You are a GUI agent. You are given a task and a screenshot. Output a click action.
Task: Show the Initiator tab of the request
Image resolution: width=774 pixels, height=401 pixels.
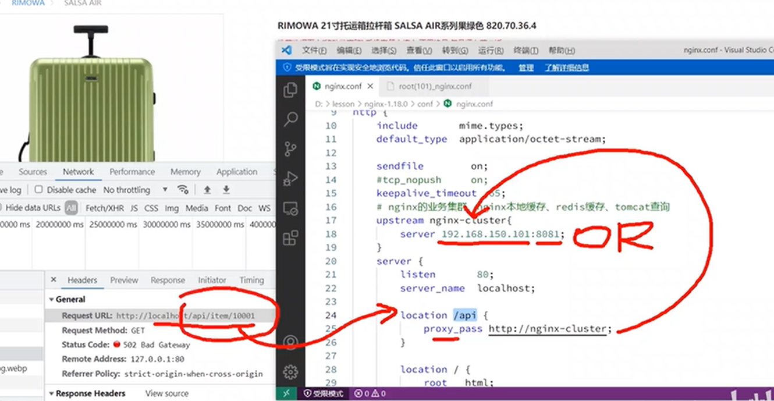tap(212, 280)
